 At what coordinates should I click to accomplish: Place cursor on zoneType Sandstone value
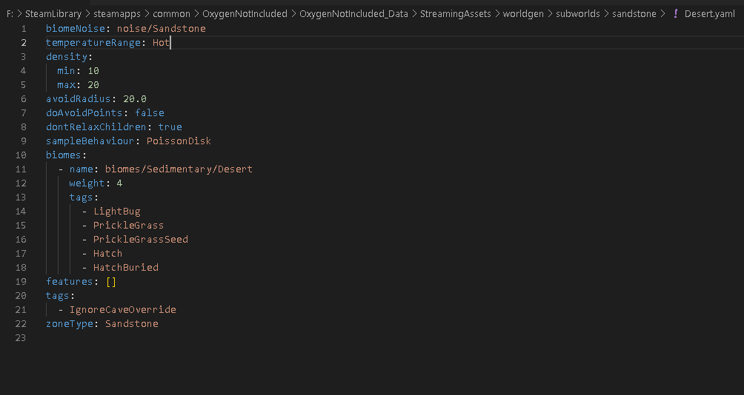pos(131,324)
